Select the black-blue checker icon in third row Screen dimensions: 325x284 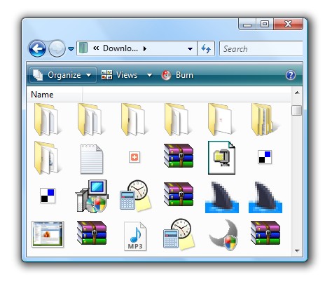pos(48,196)
